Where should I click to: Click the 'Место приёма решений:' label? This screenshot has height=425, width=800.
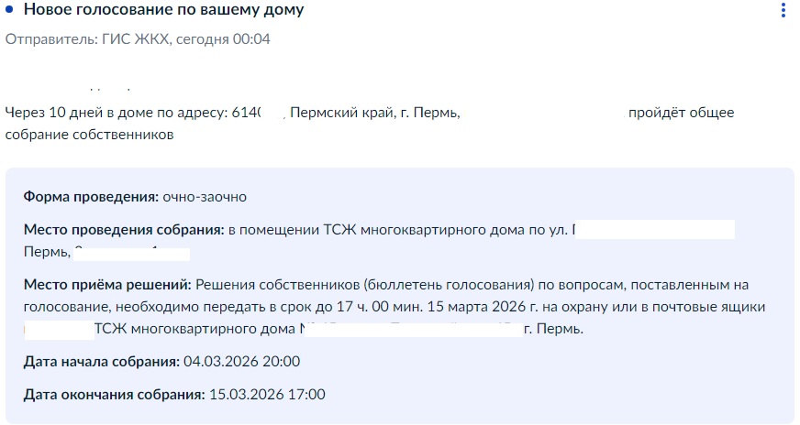pos(107,285)
